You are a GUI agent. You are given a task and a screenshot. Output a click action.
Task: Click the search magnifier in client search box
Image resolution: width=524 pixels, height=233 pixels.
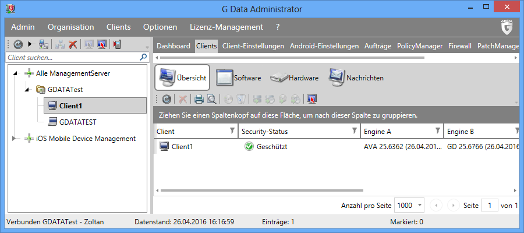(x=143, y=57)
